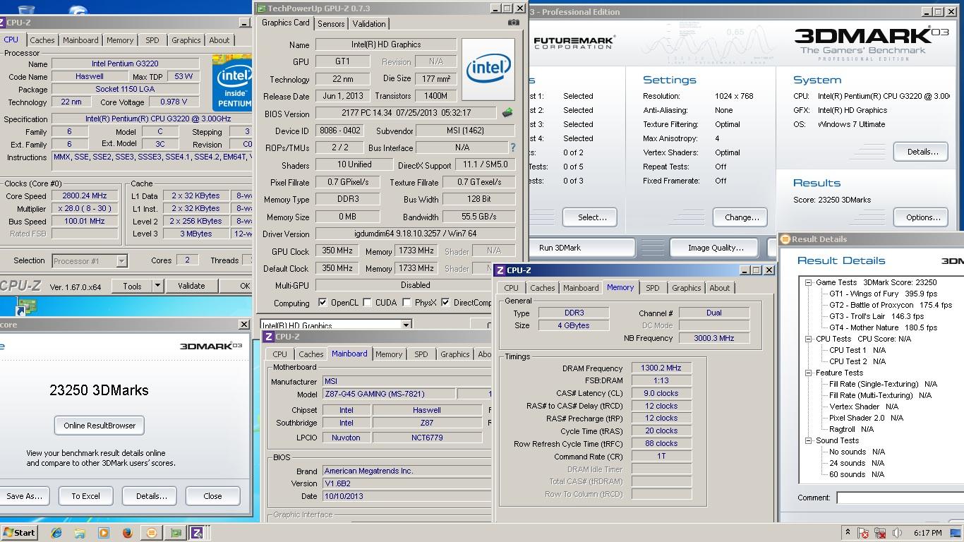Click the System Details button in 3DMark
Screen dimensions: 964x542
coord(922,152)
